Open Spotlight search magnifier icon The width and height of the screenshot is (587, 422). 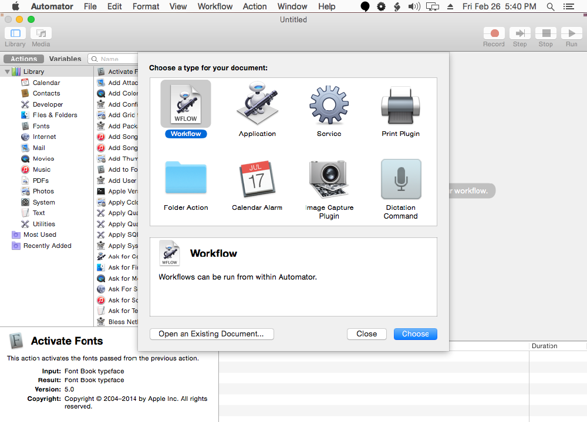click(x=551, y=6)
